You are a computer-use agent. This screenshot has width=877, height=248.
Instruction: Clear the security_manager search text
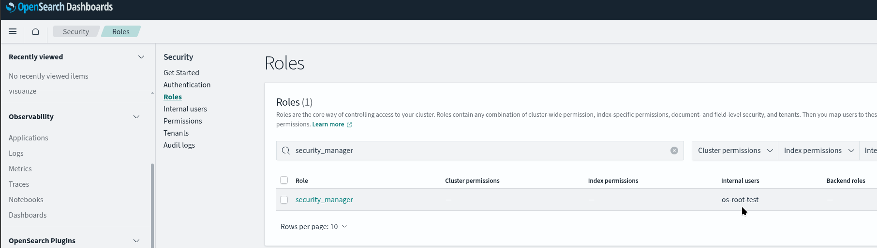pos(674,151)
